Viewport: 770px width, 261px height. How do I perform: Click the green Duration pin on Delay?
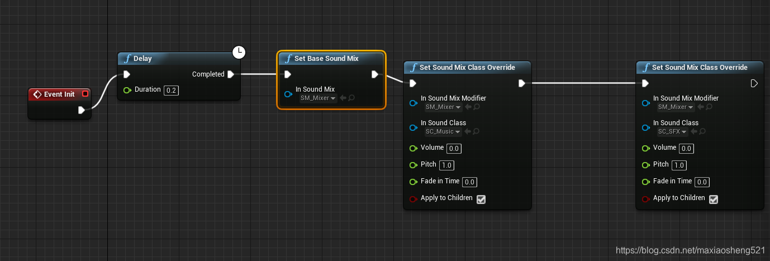coord(127,90)
